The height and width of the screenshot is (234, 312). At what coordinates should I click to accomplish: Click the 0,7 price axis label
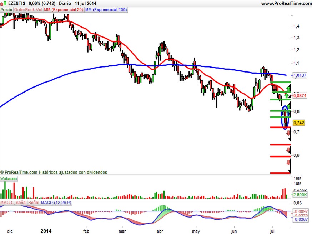point(296,132)
